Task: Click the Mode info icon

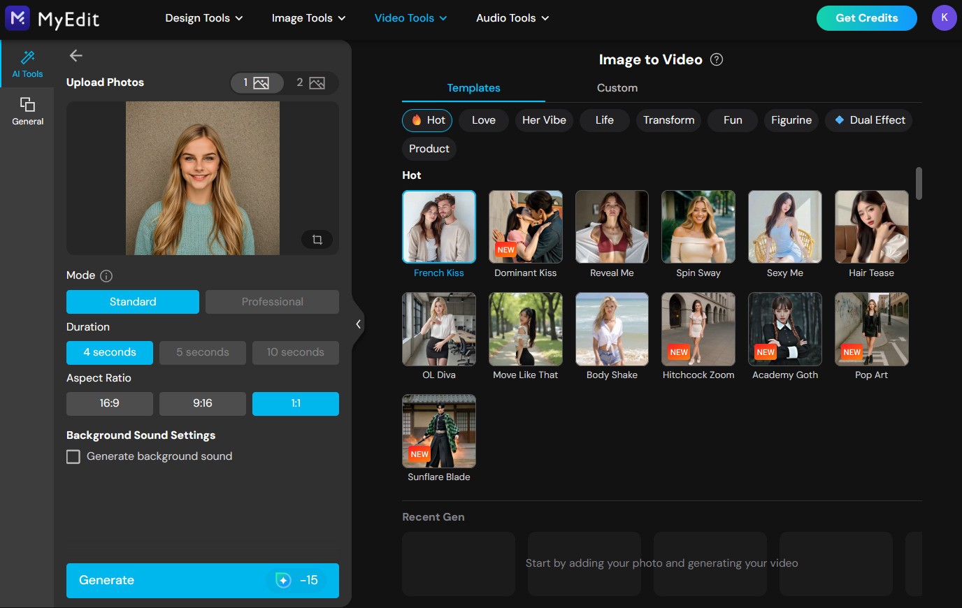Action: 106,276
